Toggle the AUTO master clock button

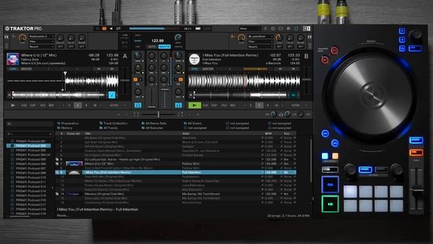click(x=152, y=47)
